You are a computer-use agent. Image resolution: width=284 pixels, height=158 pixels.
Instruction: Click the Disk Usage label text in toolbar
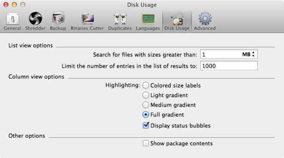tap(177, 28)
